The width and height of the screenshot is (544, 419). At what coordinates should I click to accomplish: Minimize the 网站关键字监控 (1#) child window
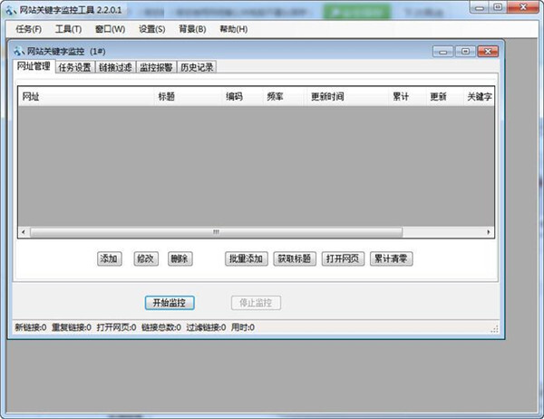pyautogui.click(x=442, y=52)
